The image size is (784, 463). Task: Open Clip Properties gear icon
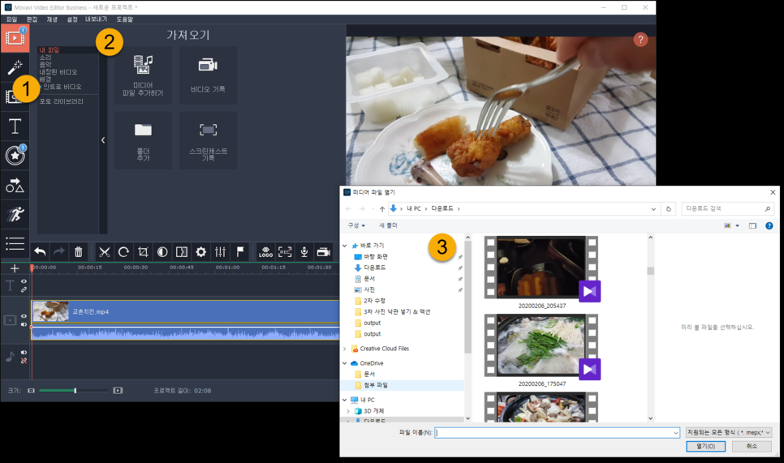[201, 252]
